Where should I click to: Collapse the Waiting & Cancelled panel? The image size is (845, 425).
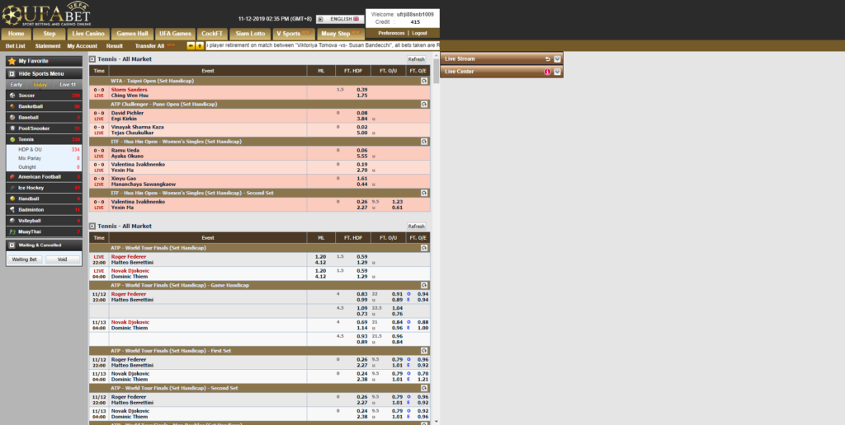[12, 245]
